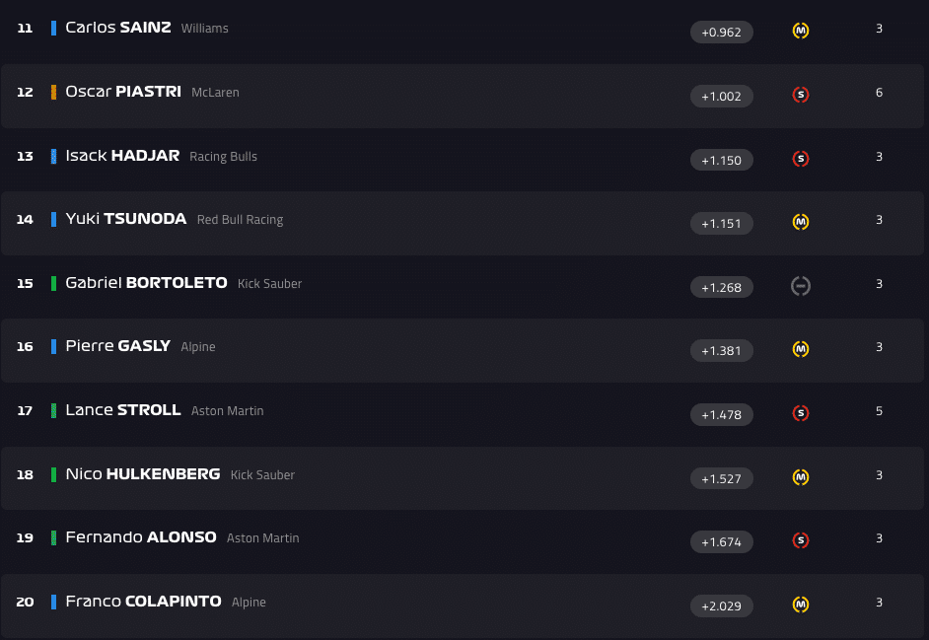
Task: Click soft tyre icon for Fernando Alonso
Action: point(801,540)
